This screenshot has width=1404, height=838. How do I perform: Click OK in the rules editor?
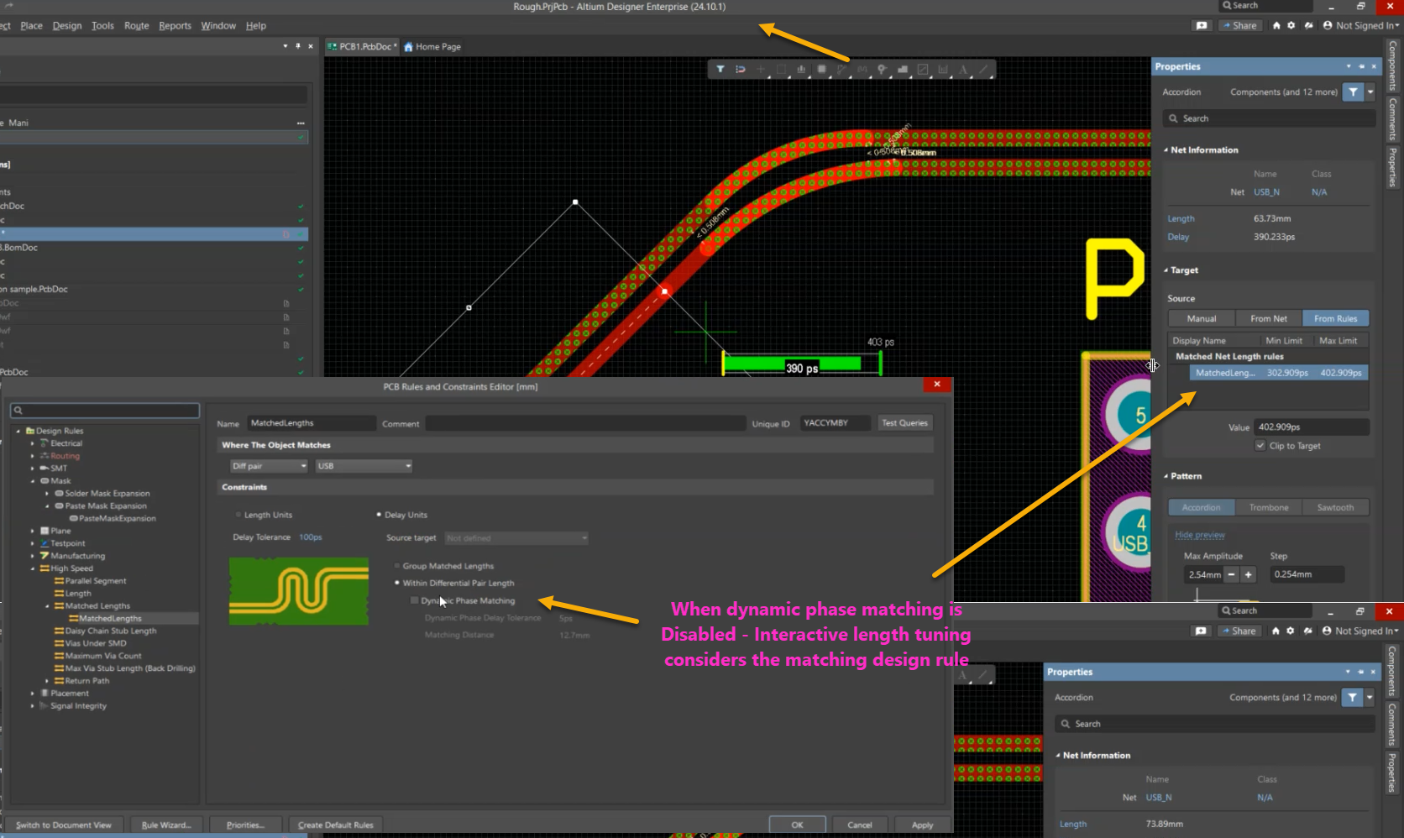click(x=797, y=825)
